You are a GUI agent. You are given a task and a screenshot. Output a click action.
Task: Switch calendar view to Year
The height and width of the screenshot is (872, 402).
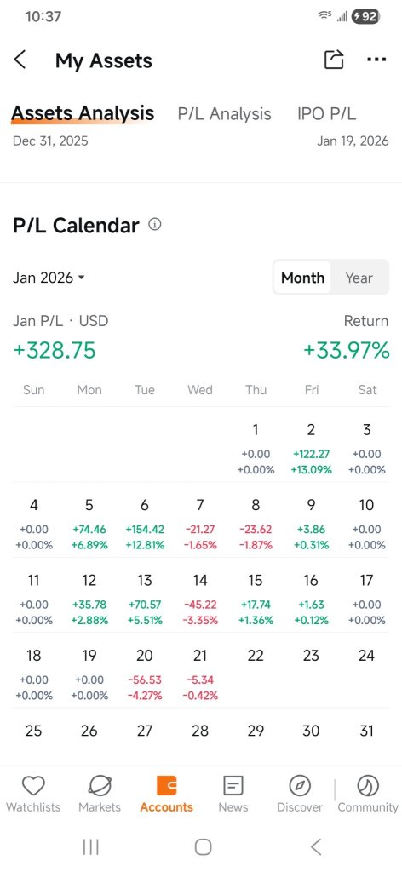point(359,278)
